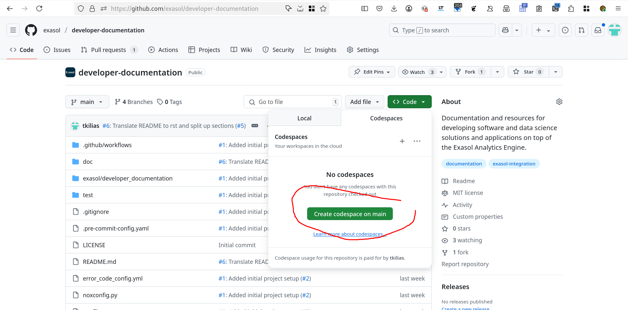Open codespace options ellipsis menu
This screenshot has width=628, height=310.
tap(417, 141)
